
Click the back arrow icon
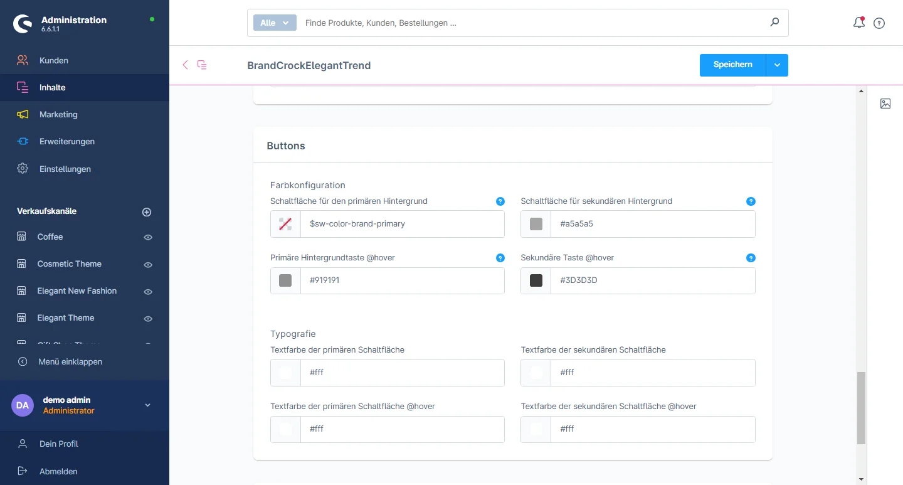(x=185, y=65)
